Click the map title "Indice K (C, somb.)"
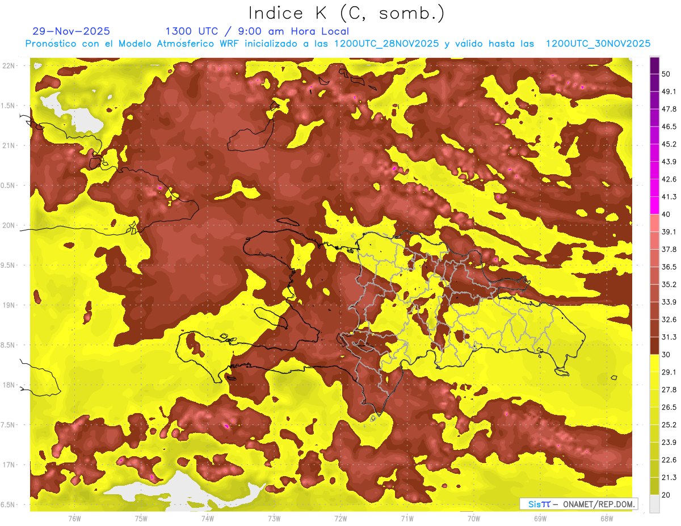Image resolution: width=681 pixels, height=526 pixels. [x=347, y=13]
